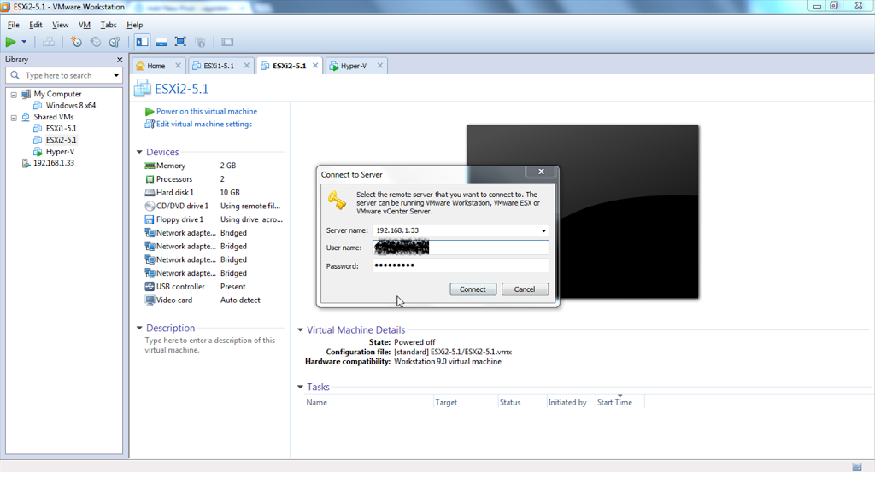Open the File menu

[x=14, y=25]
